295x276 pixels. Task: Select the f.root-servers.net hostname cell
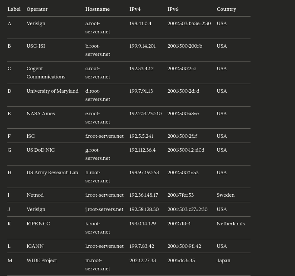tap(105, 136)
